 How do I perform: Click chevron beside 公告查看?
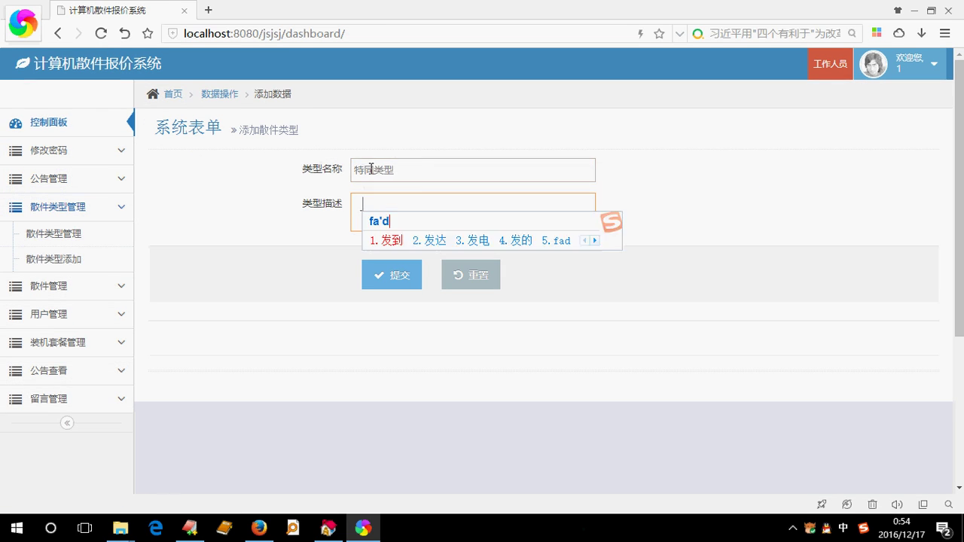121,370
